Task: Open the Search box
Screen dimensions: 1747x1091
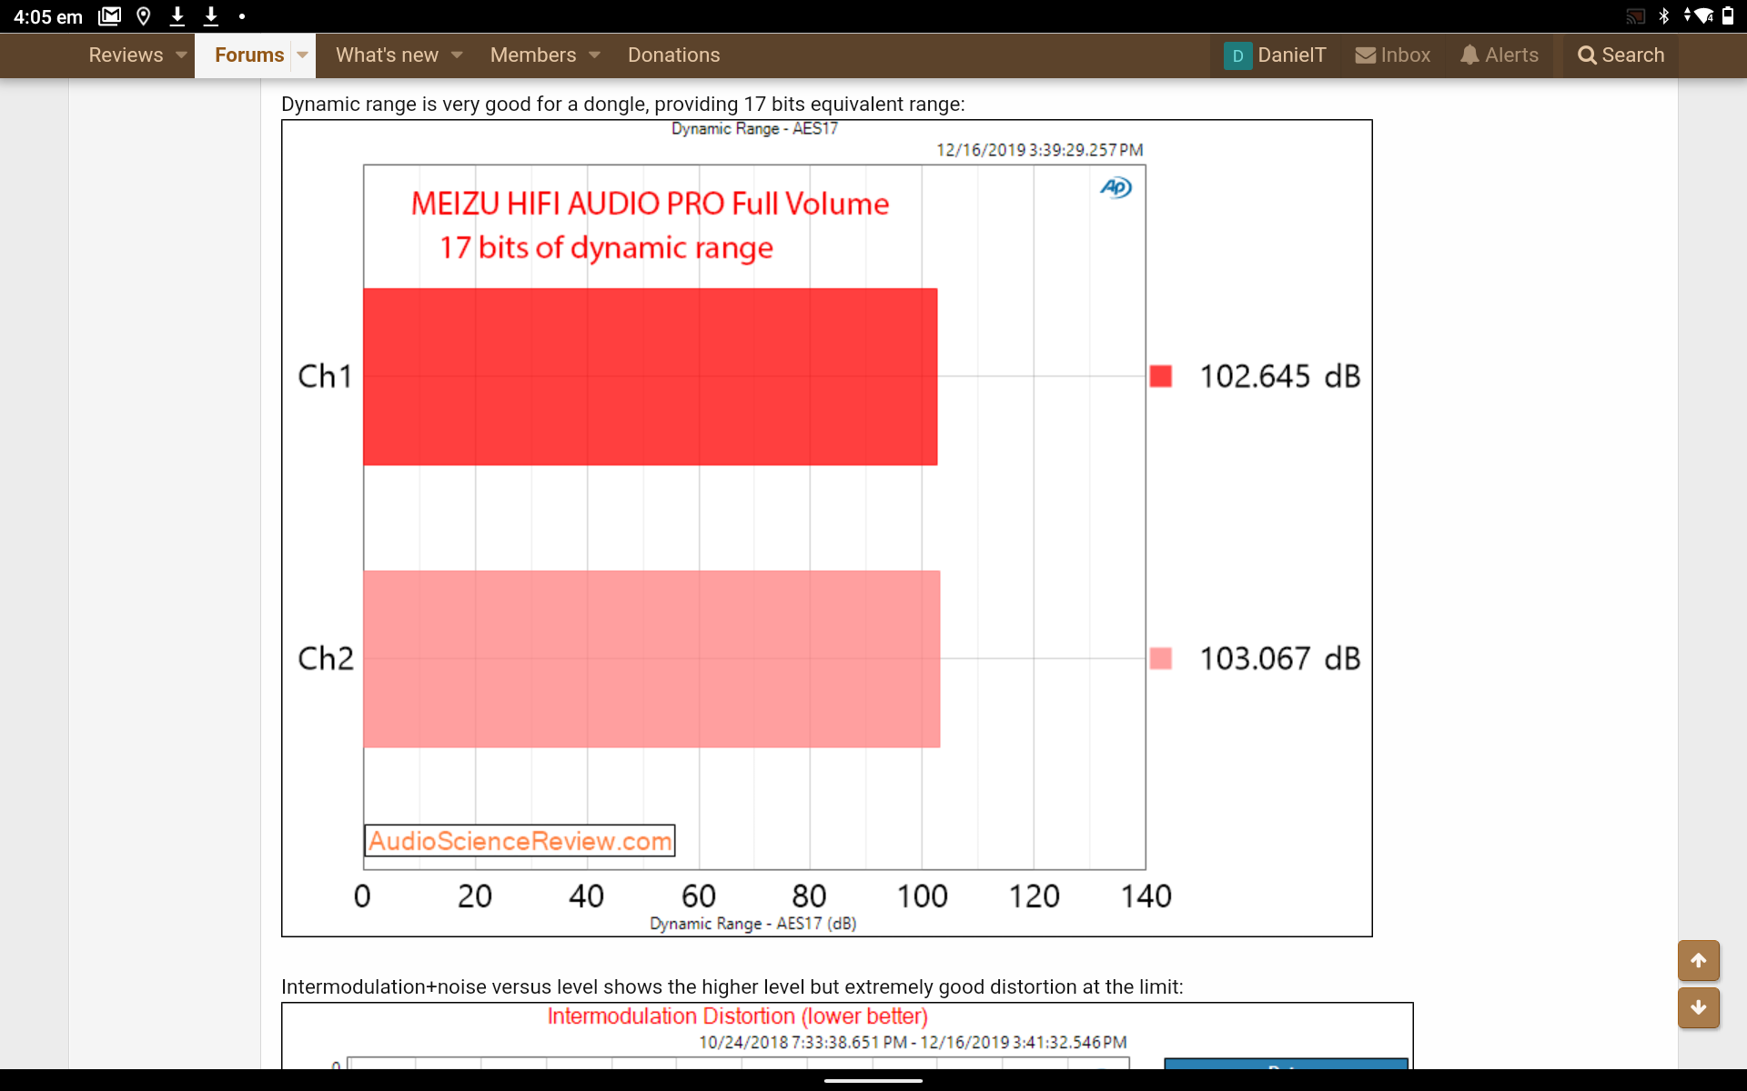Action: [1621, 55]
